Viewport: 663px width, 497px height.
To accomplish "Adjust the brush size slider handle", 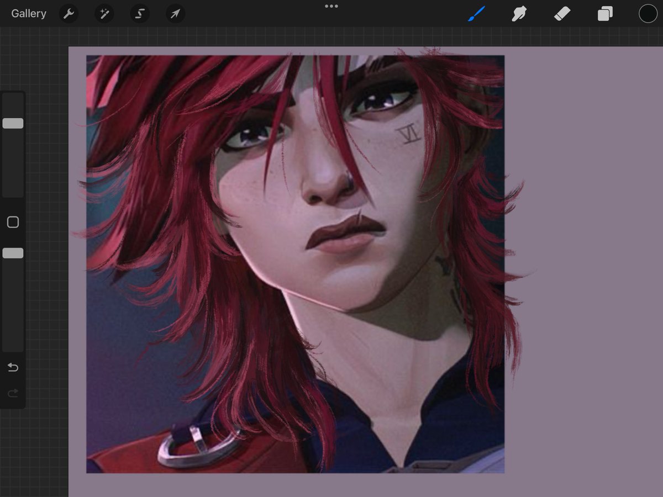I will point(13,123).
